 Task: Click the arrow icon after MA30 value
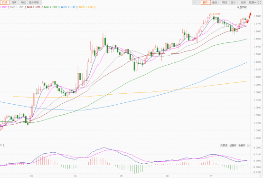pos(42,8)
